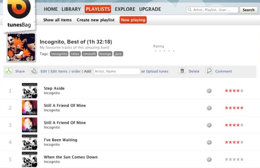Set the playlist Rating dots

164,51
